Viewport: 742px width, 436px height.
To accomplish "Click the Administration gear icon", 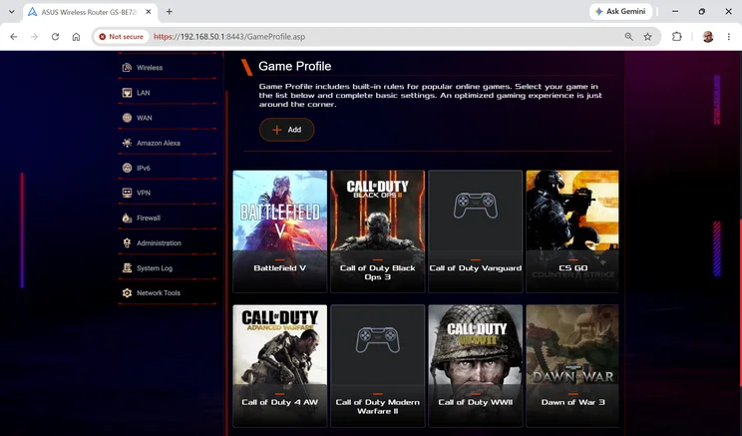I will pos(127,242).
